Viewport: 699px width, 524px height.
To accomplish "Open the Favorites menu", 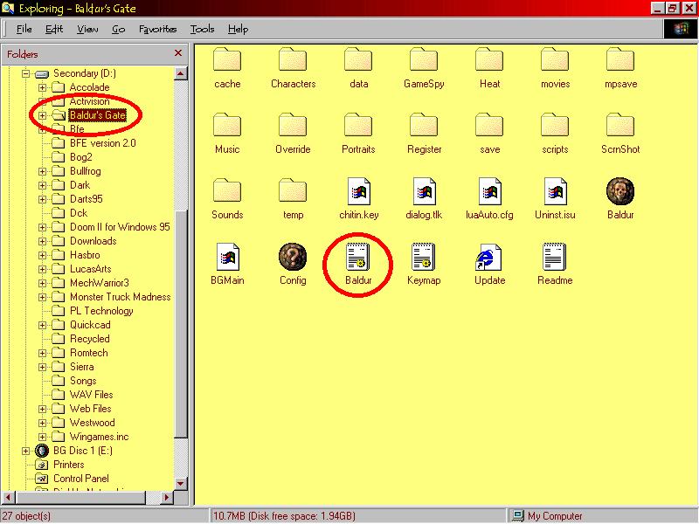I will (157, 29).
